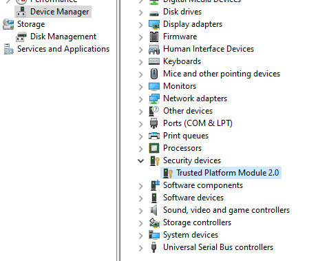Select Human Interface Devices entry
The height and width of the screenshot is (261, 309).
(x=209, y=49)
